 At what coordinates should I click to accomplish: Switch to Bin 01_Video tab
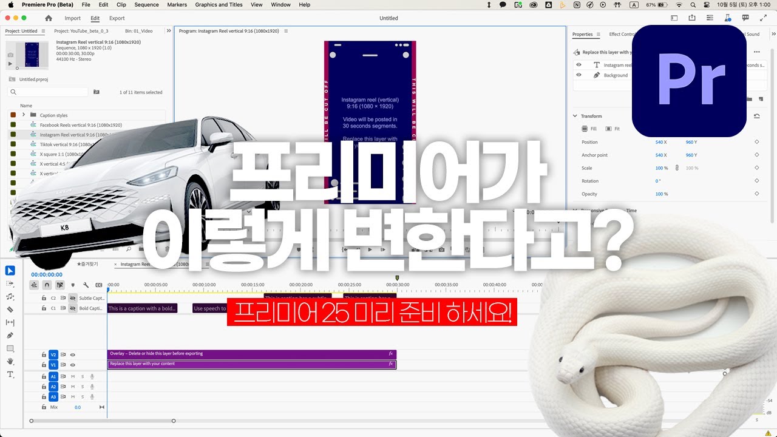[x=139, y=31]
